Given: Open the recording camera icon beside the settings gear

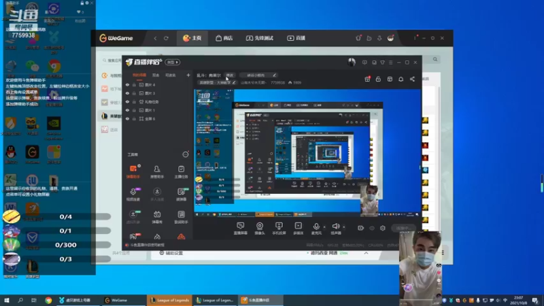Looking at the screenshot, I should pos(361,228).
